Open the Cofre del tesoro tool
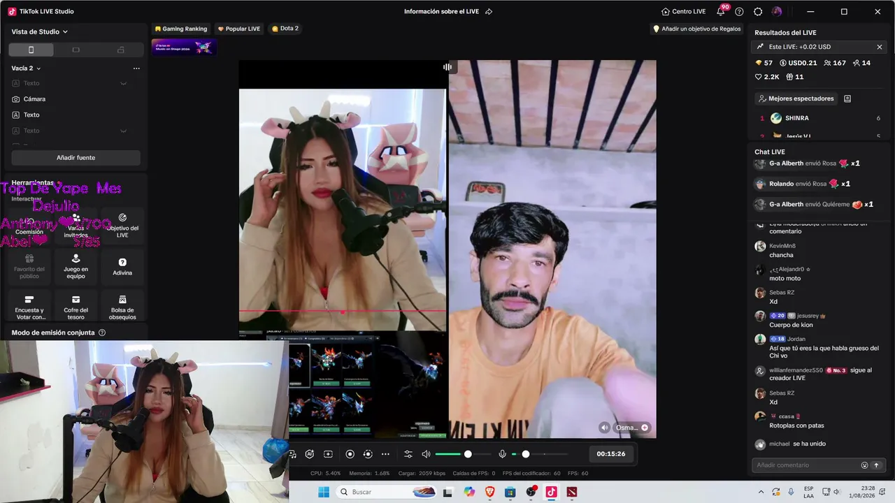Image resolution: width=895 pixels, height=503 pixels. click(76, 307)
